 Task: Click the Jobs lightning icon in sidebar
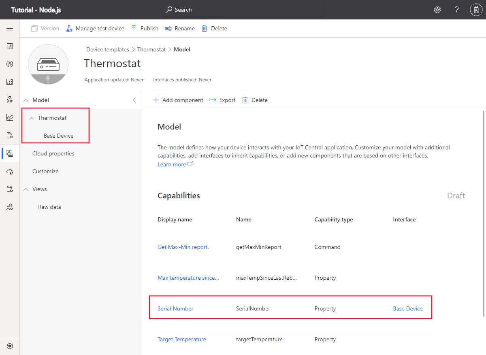(x=10, y=99)
